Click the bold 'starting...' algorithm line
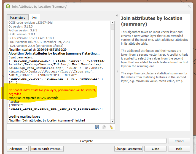Image resolution: width=196 pixels, height=154 pixels. coord(54,53)
